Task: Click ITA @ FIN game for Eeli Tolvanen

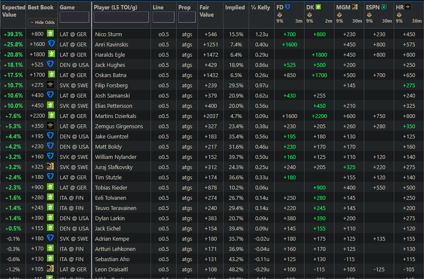Action: [72, 198]
